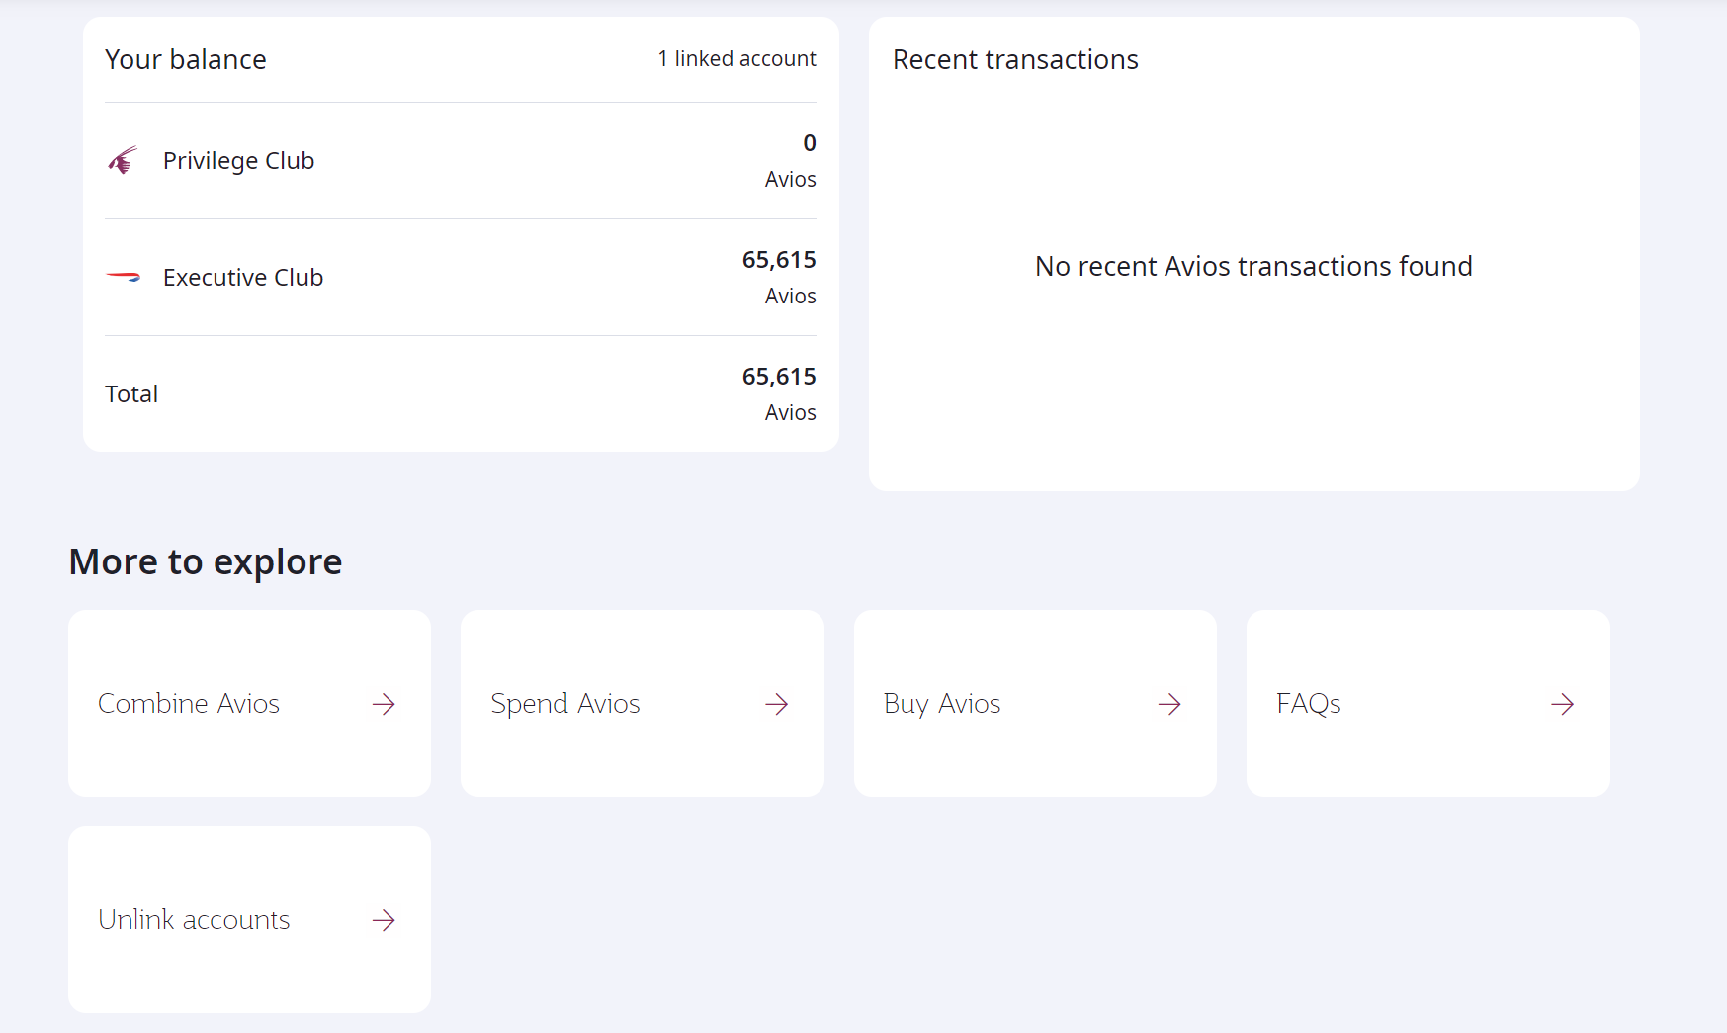Expand the Spend Avios section
The height and width of the screenshot is (1033, 1727).
pyautogui.click(x=642, y=704)
